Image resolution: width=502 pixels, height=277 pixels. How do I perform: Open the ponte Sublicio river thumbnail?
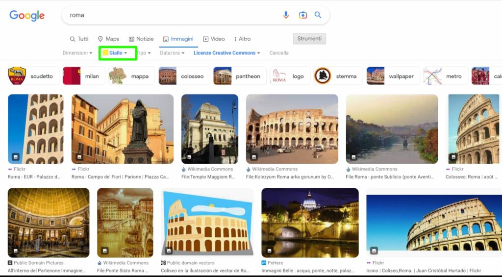(392, 129)
